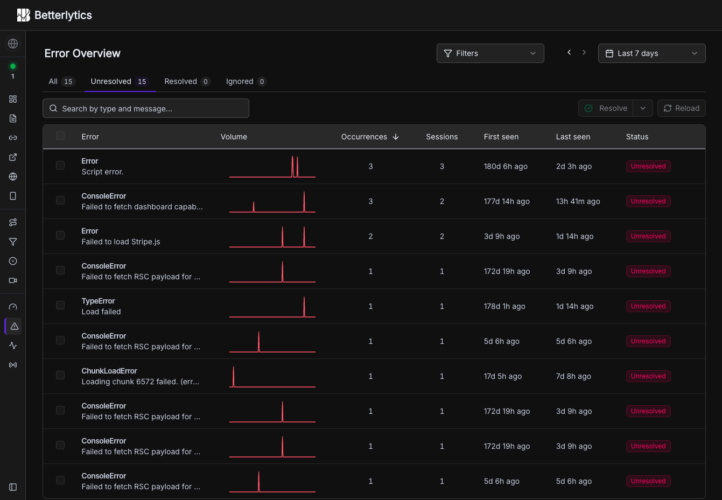Tick the checkbox for the 'Script error.' row

60,165
